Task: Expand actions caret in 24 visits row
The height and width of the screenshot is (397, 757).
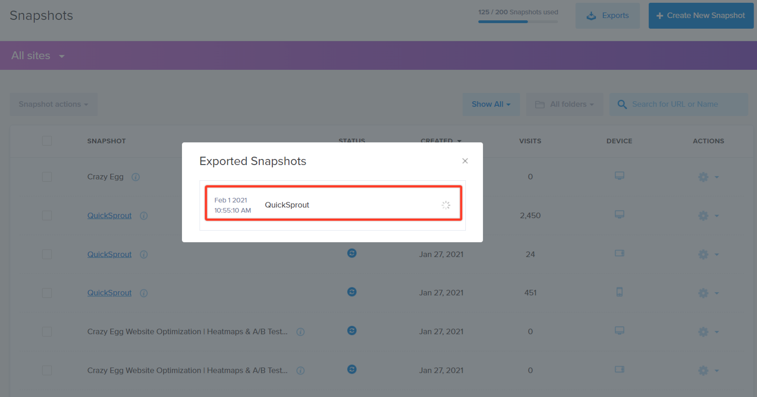Action: click(x=717, y=255)
